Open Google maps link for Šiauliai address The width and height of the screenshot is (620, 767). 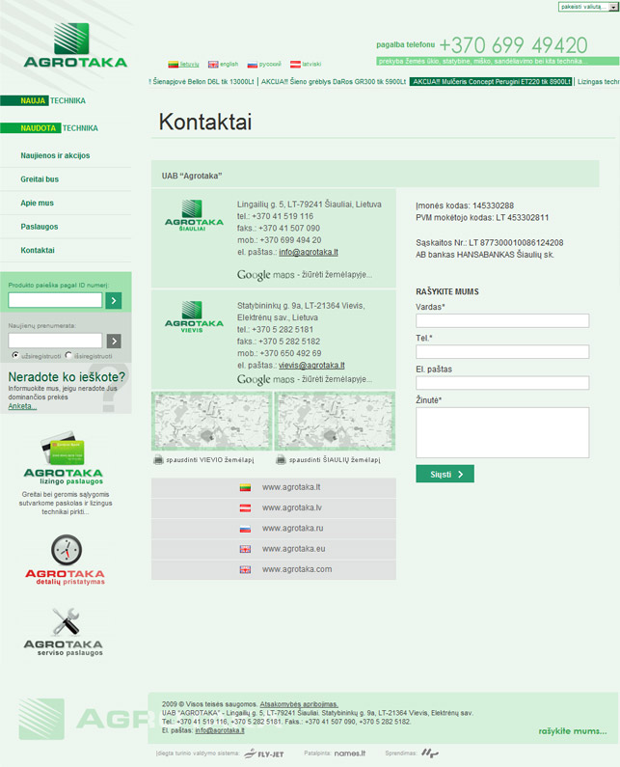305,275
